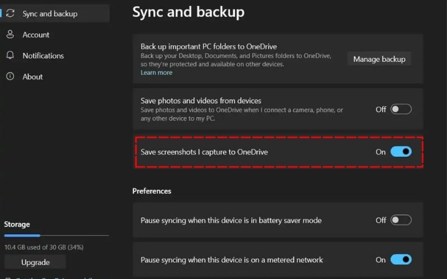Click the Storage heading in sidebar
This screenshot has height=279, width=447.
17,224
